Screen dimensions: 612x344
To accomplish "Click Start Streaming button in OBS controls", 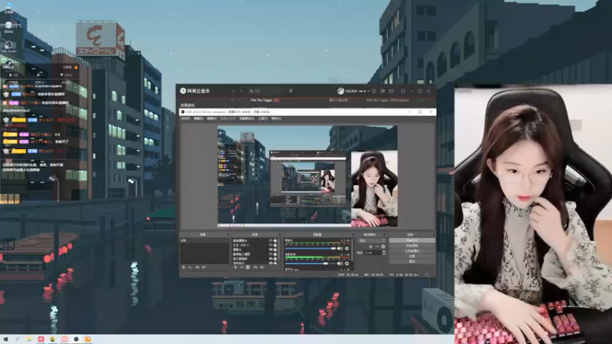I will [412, 240].
